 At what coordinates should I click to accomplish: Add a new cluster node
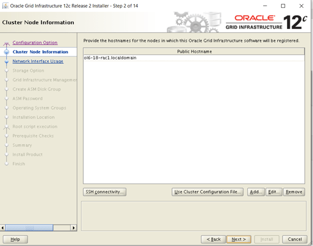pyautogui.click(x=255, y=192)
